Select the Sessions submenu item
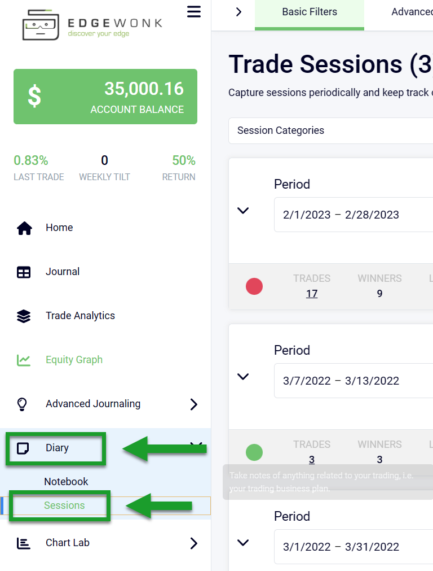The height and width of the screenshot is (571, 433). point(65,505)
